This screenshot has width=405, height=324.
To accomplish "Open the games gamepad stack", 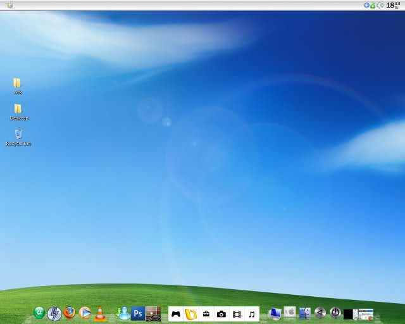I will [x=176, y=314].
